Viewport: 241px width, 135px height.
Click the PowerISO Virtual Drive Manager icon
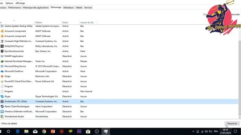pyautogui.click(x=2, y=81)
